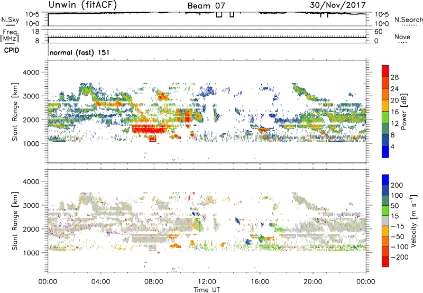This screenshot has height=293, width=423.
Task: Select the '20:00' time tick label
Action: coord(313,282)
